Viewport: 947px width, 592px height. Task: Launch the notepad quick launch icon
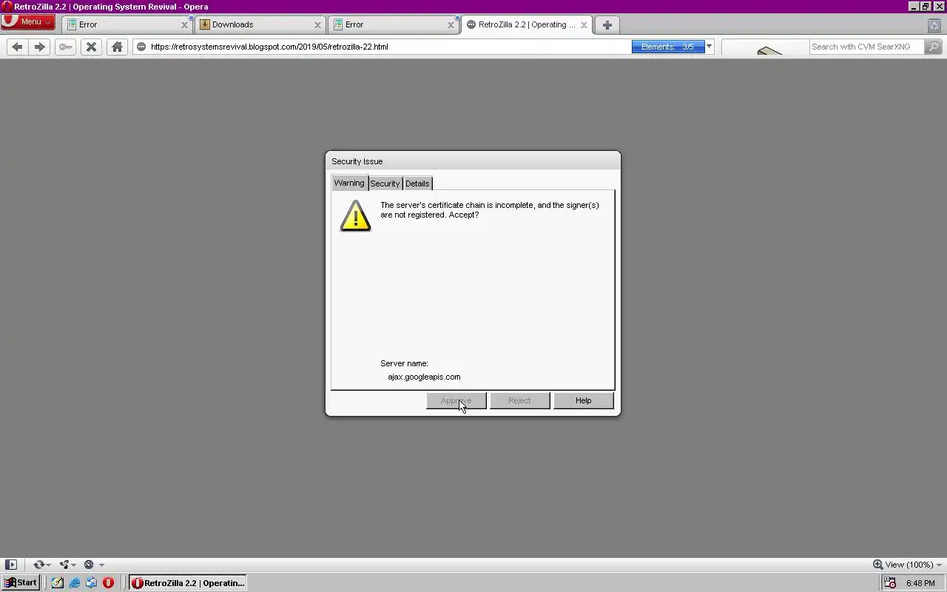click(58, 583)
